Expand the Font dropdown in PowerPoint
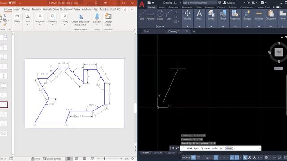287x161 pixels. [28, 24]
